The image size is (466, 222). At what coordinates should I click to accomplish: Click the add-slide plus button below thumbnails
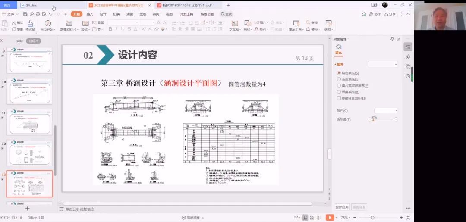coord(27,209)
